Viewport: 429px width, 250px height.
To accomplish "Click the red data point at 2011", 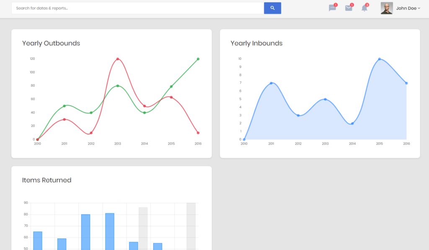I will (x=64, y=119).
